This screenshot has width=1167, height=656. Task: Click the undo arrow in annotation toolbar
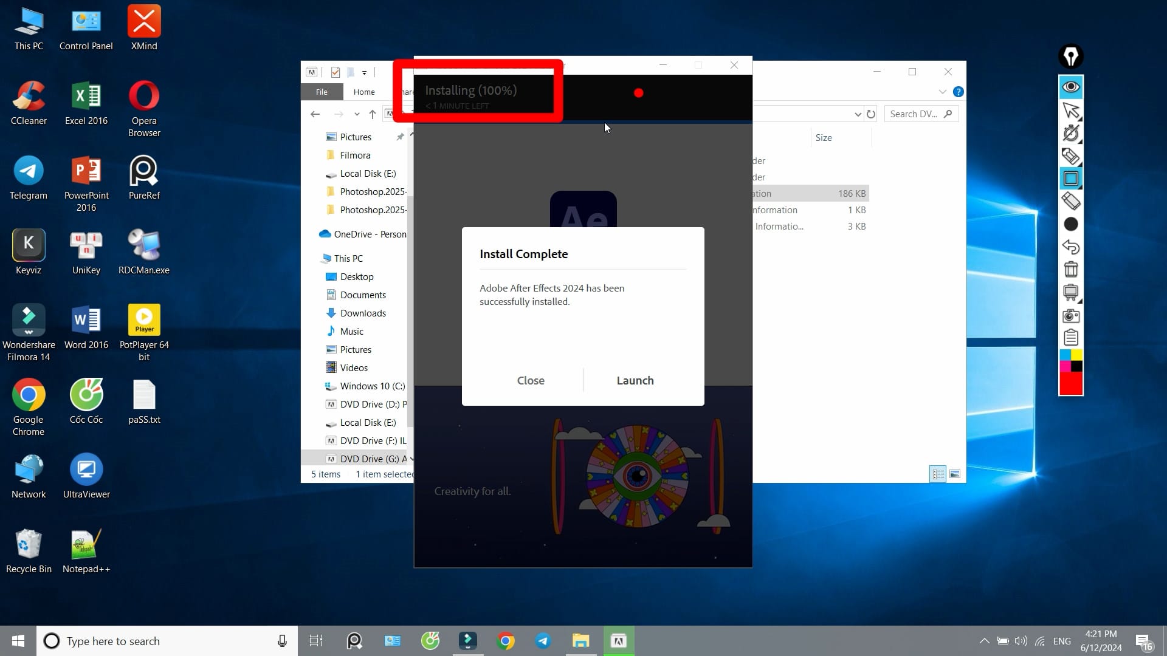click(x=1070, y=247)
